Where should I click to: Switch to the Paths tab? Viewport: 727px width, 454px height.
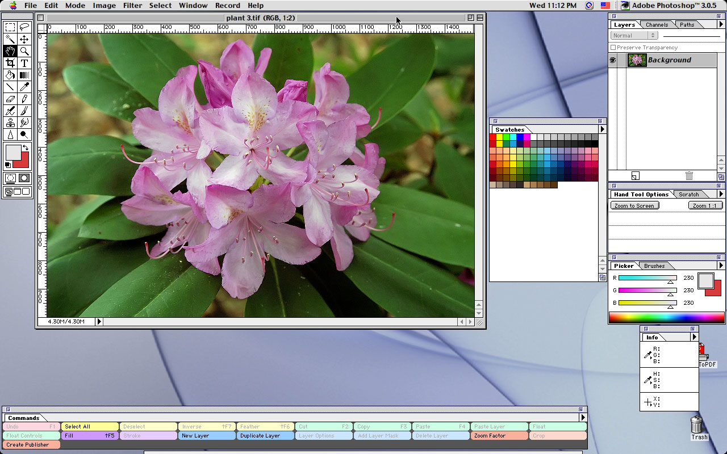tap(687, 24)
